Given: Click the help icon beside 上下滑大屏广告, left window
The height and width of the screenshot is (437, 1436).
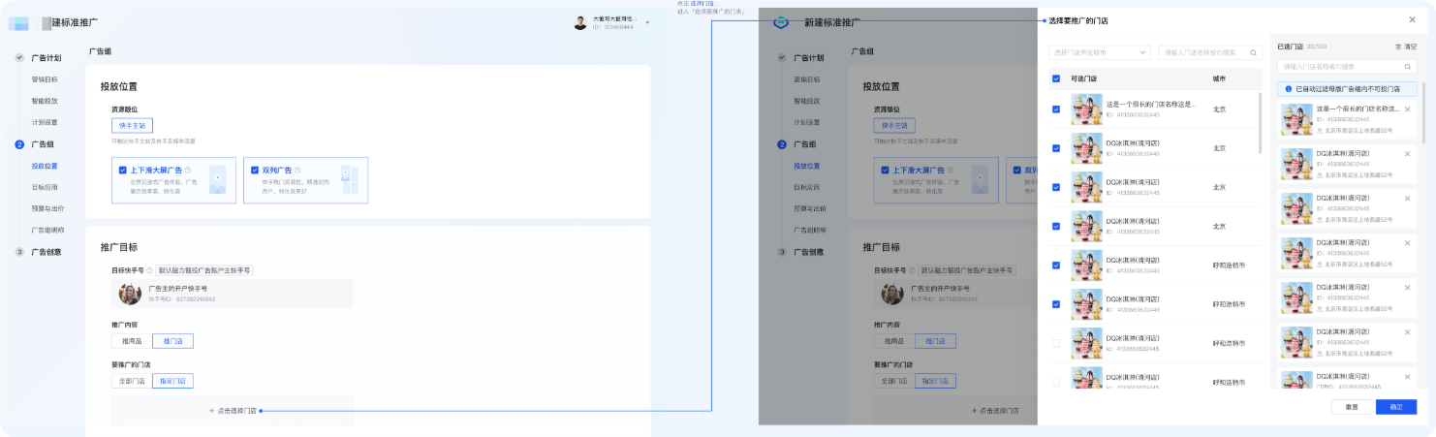Looking at the screenshot, I should [188, 170].
